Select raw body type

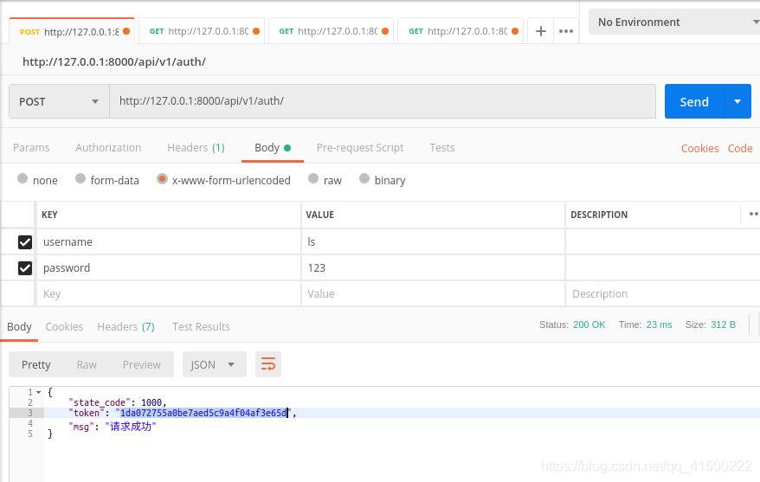tap(313, 179)
